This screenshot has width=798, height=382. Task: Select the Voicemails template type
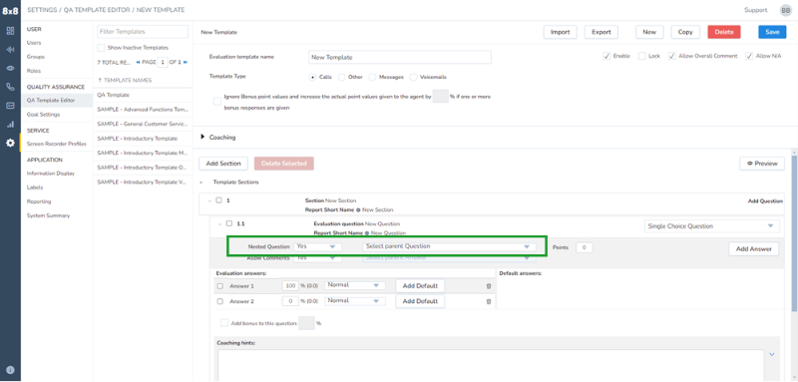413,78
